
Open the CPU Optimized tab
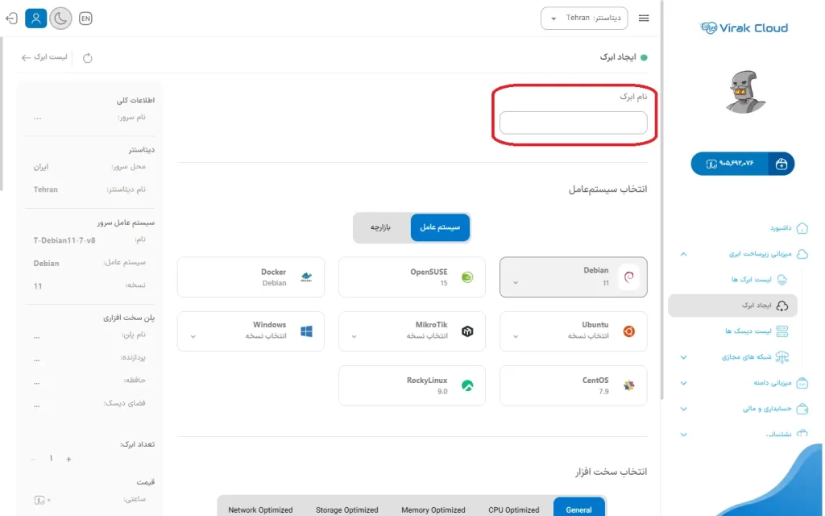pos(513,510)
